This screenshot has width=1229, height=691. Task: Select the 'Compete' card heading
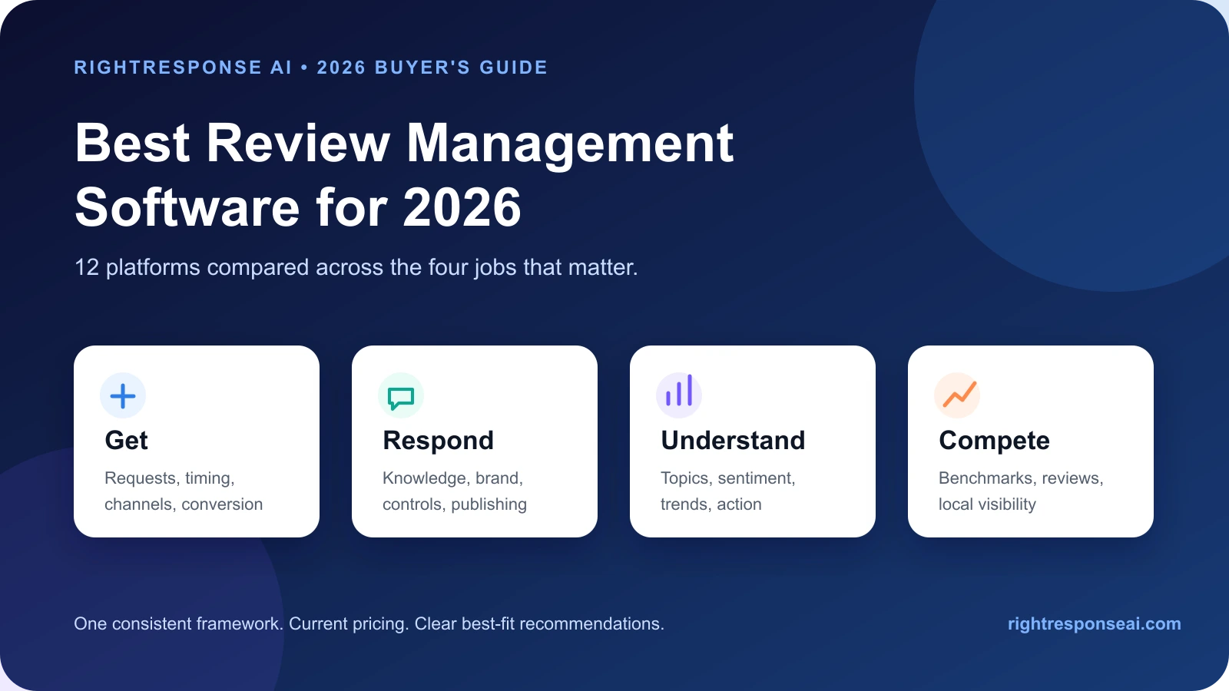(x=994, y=441)
